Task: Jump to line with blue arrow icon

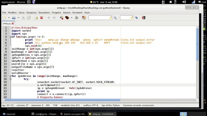Action: pyautogui.click(x=136, y=18)
